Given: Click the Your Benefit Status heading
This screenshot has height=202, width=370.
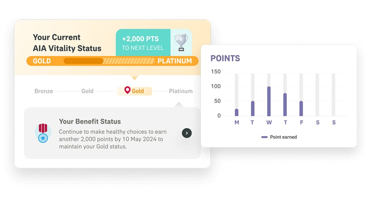Looking at the screenshot, I should coord(90,122).
